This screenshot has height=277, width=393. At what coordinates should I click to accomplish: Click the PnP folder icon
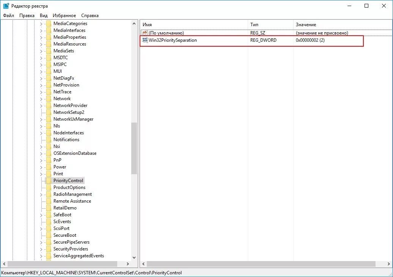coord(49,160)
